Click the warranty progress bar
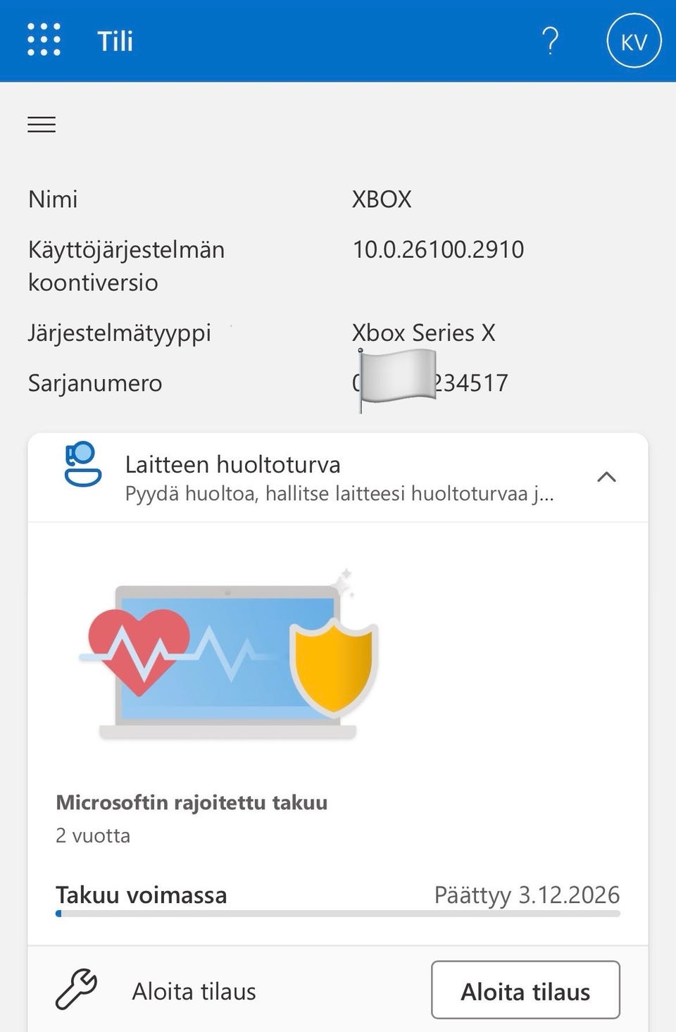 point(338,914)
